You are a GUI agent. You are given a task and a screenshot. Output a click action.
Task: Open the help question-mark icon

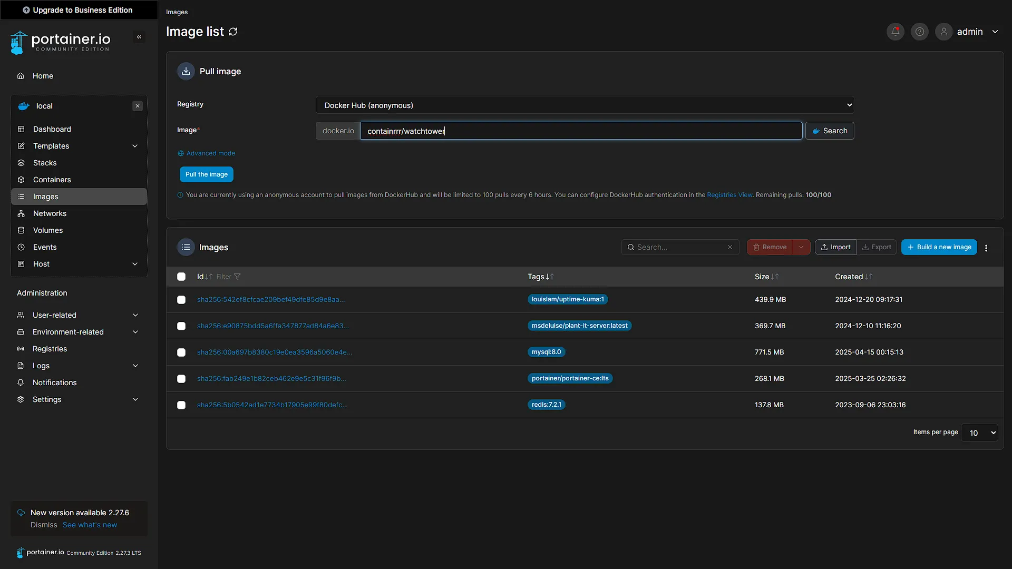pos(920,32)
